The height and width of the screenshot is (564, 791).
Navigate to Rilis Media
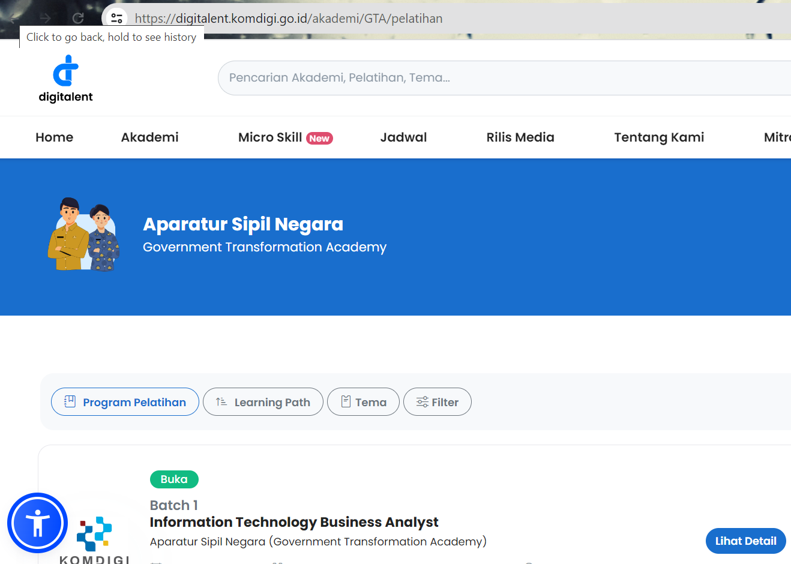point(520,137)
